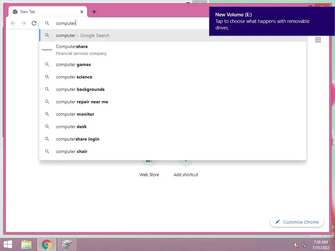Choose the 'computer backgrounds' suggestion
335x251 pixels.
pos(173,89)
